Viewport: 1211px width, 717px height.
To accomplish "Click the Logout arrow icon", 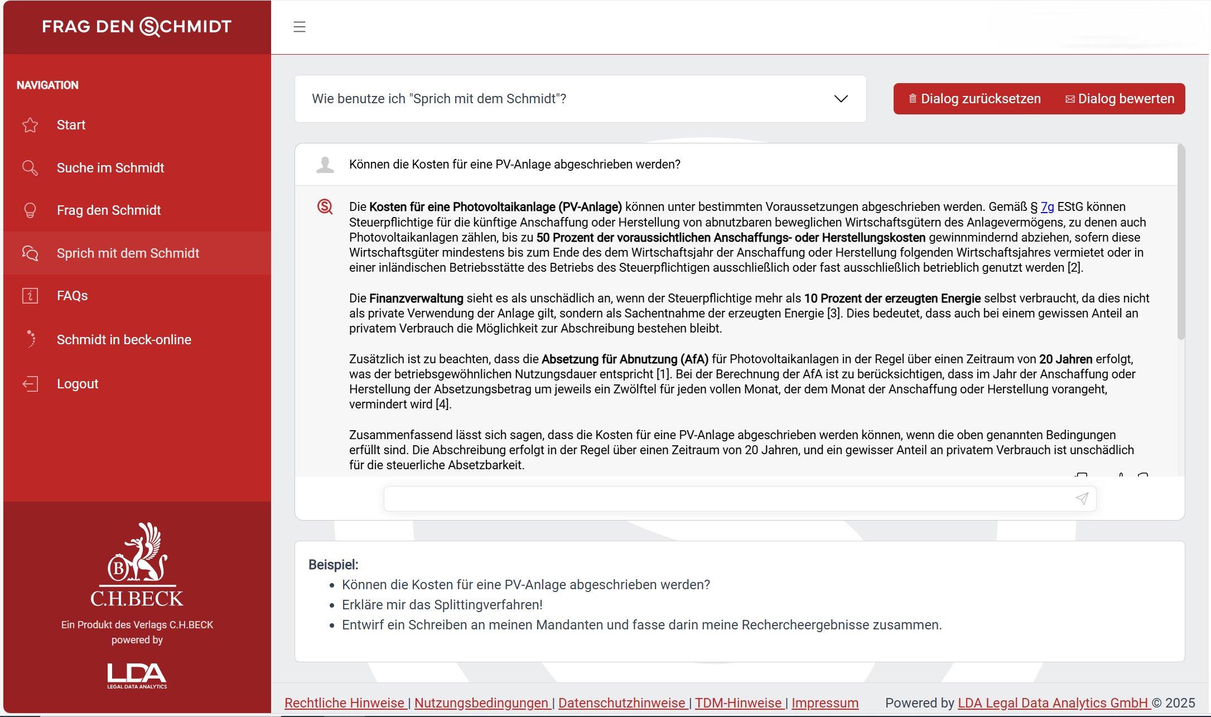I will click(x=30, y=384).
